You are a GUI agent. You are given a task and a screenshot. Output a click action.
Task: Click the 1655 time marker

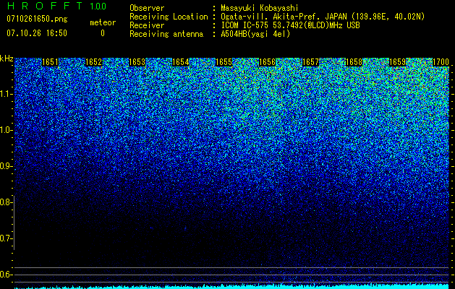pos(224,62)
